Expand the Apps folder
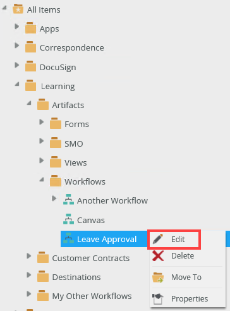Screen dimensions: 230x311 point(17,27)
